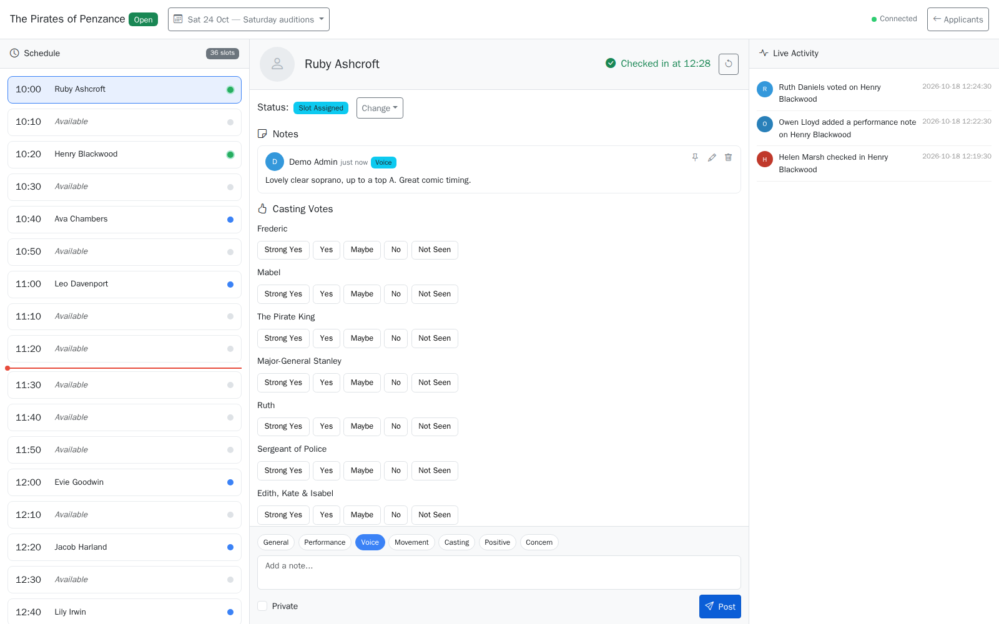Vote Strong Yes for Edith, Kate & Isabel
The width and height of the screenshot is (999, 624).
[283, 515]
